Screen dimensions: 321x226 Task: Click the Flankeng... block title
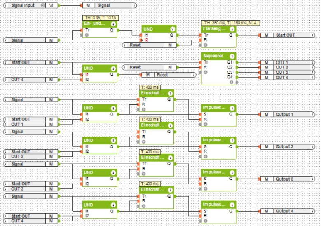coord(214,29)
